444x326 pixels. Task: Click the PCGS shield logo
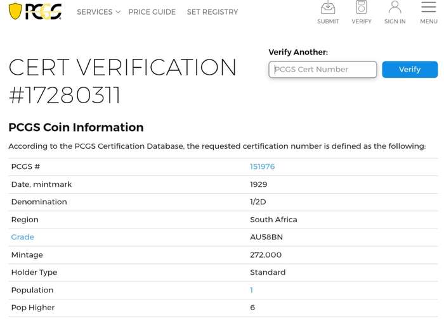15,11
